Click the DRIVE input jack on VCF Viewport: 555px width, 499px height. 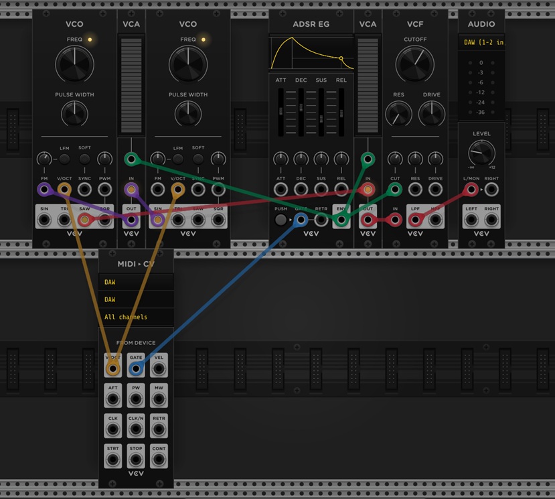click(435, 190)
